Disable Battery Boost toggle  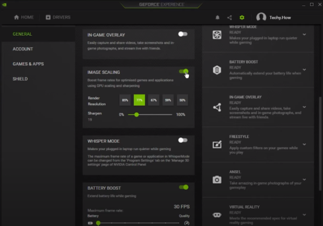[x=183, y=187]
